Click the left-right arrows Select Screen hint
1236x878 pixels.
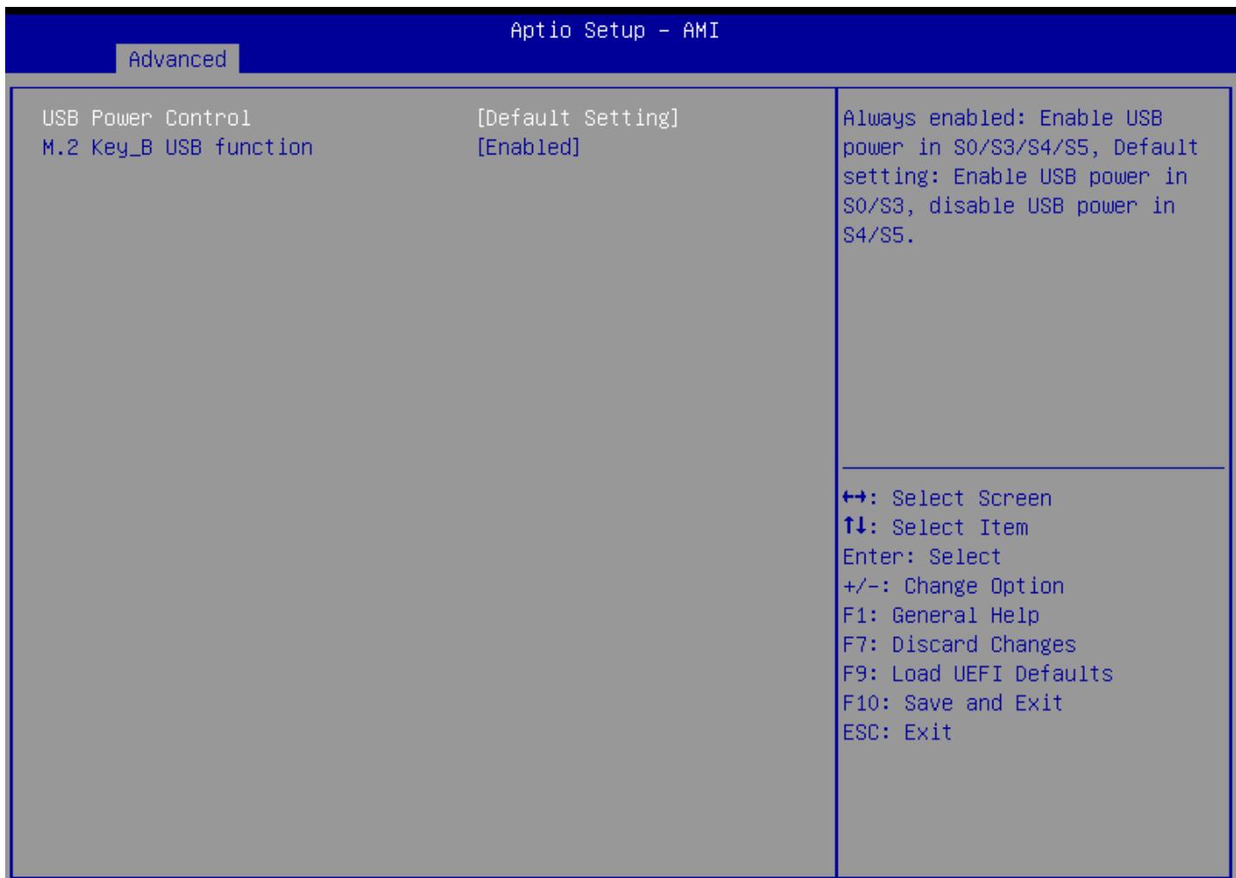(x=948, y=498)
